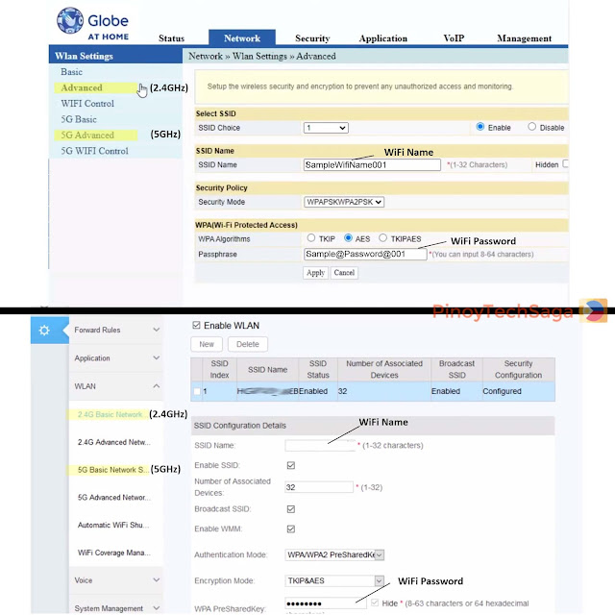The height and width of the screenshot is (615, 615).
Task: Open 5G Advanced Network settings
Action: tap(114, 498)
